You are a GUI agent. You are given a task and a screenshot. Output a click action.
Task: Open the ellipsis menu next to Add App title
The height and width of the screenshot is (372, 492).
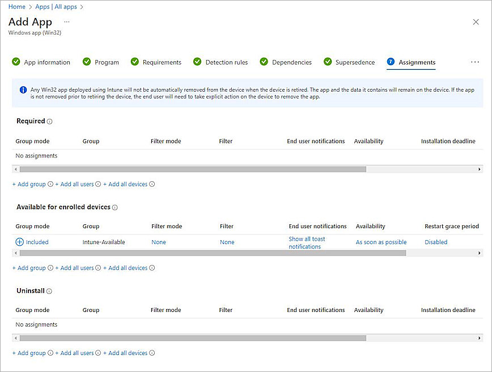67,22
